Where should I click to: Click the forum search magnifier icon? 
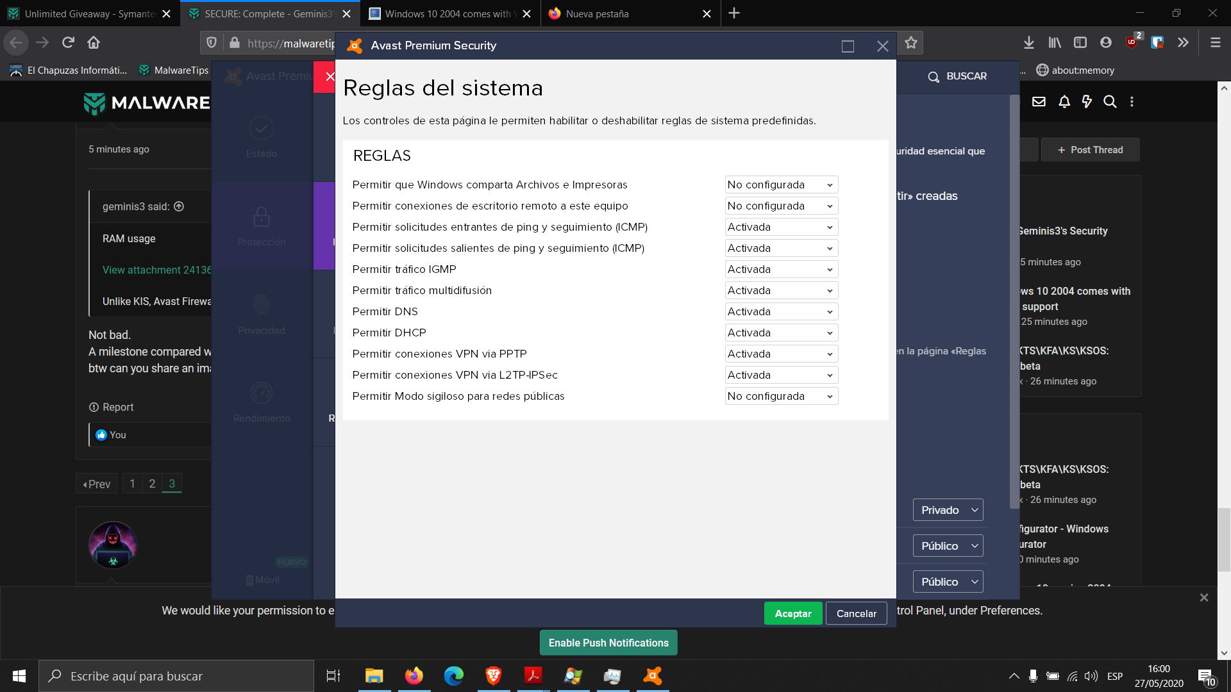point(1109,101)
